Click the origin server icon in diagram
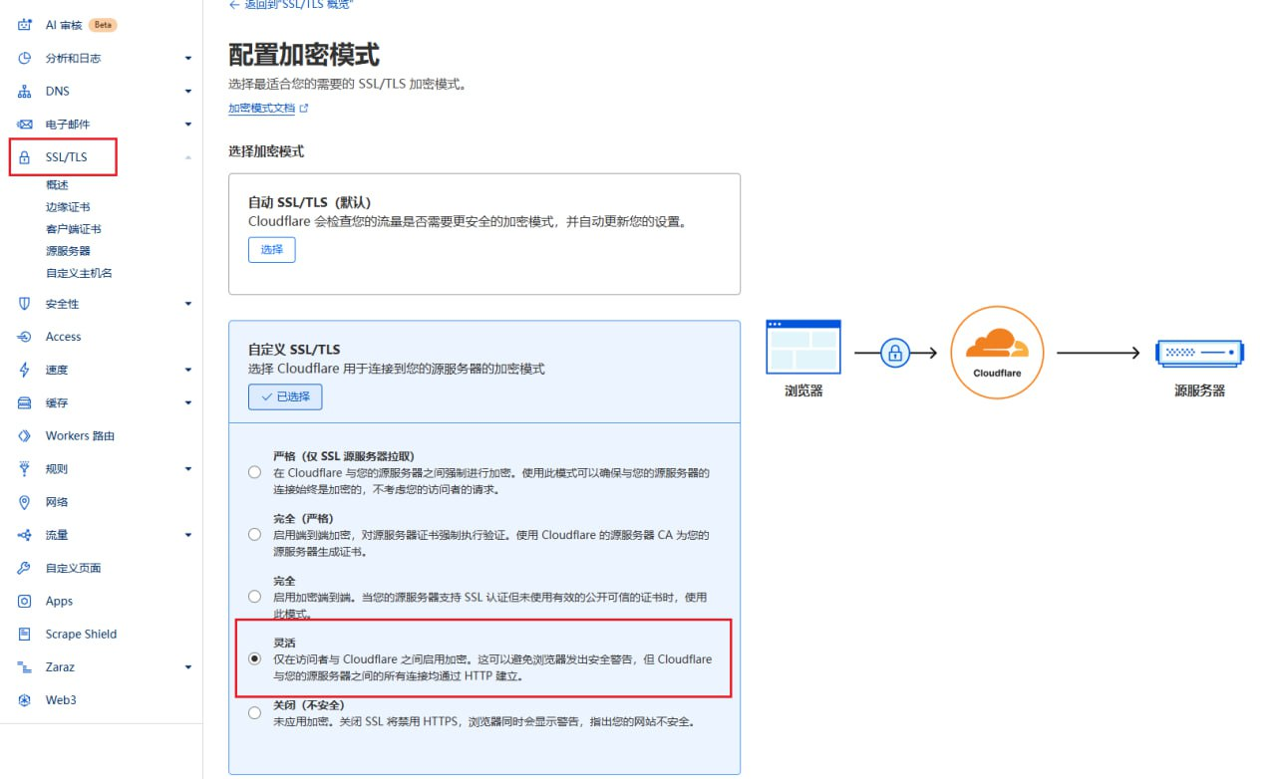Image resolution: width=1276 pixels, height=779 pixels. (x=1199, y=353)
